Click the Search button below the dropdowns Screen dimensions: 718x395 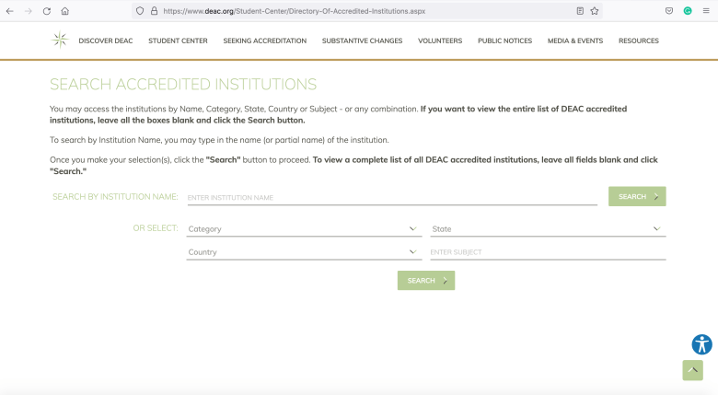[426, 281]
